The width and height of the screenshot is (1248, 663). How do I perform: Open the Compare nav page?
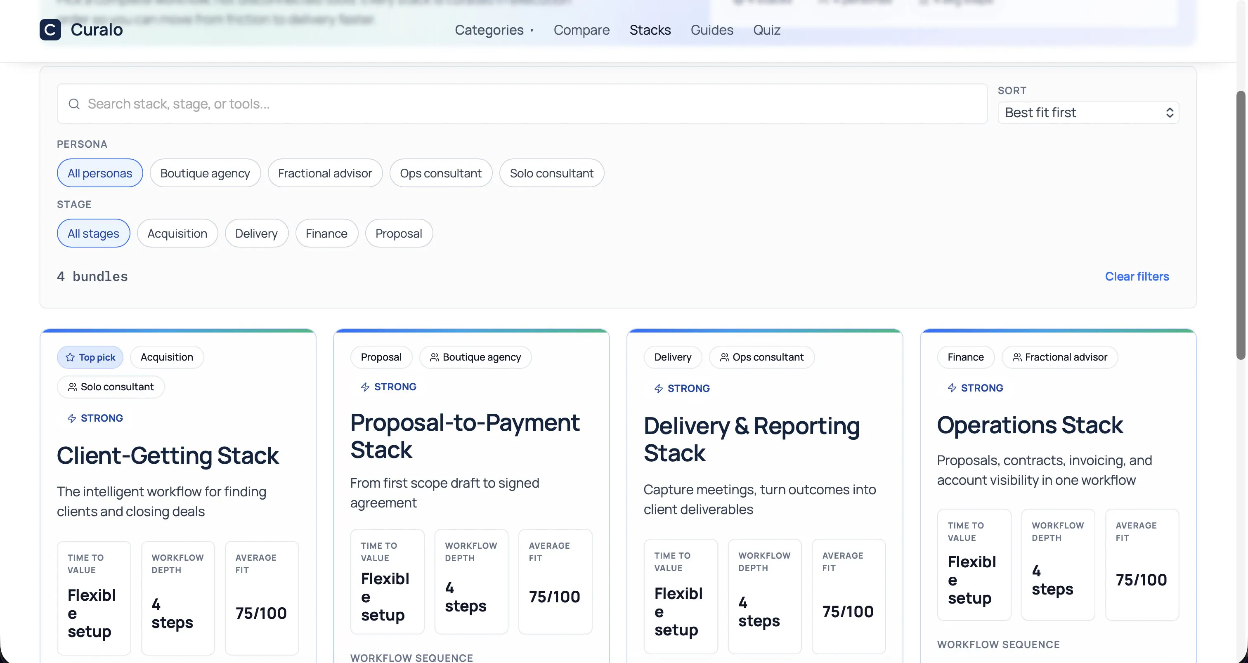(x=582, y=30)
